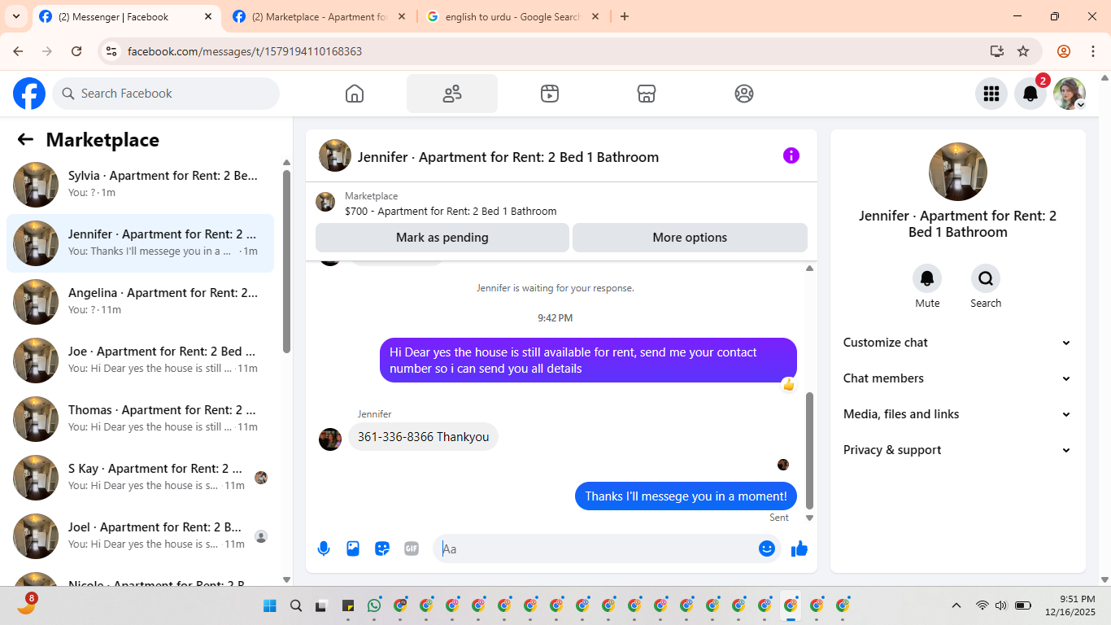Switch to the Marketplace - Apartment tab

coord(317,17)
